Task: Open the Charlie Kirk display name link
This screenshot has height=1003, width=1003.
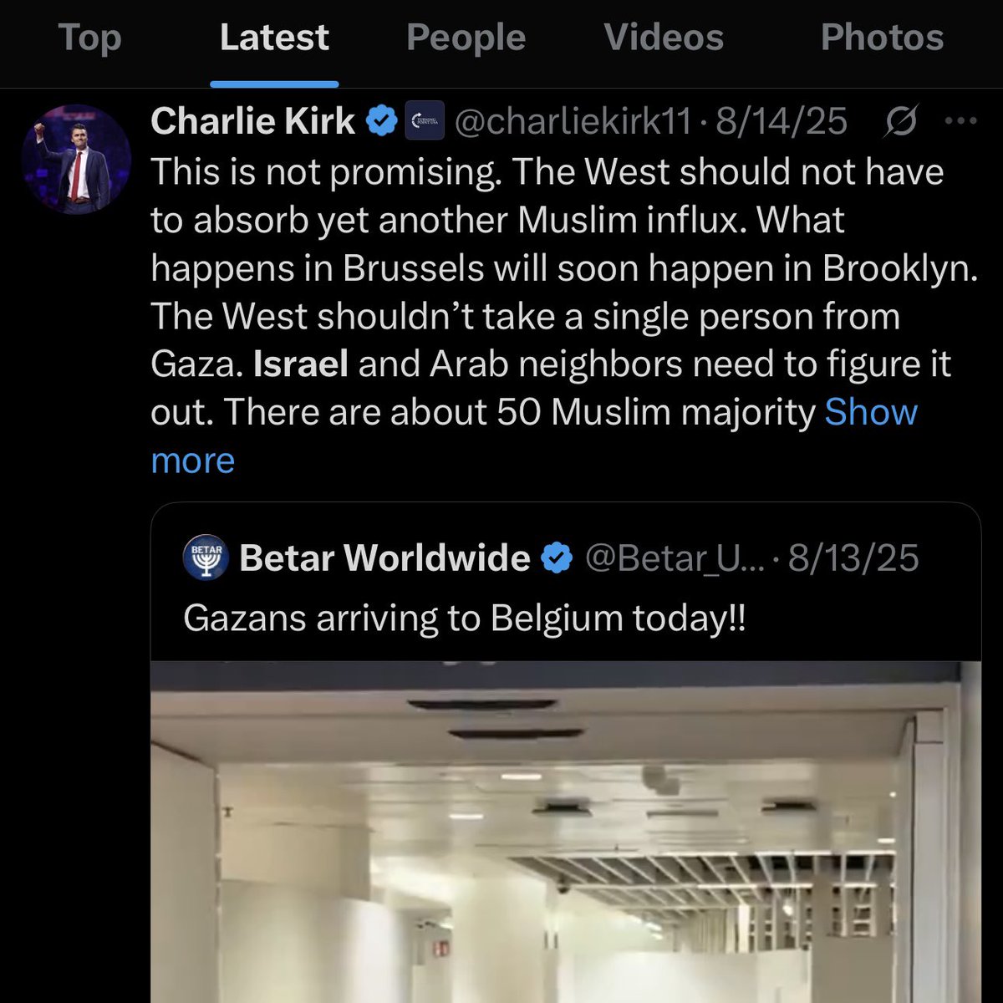Action: click(x=252, y=122)
